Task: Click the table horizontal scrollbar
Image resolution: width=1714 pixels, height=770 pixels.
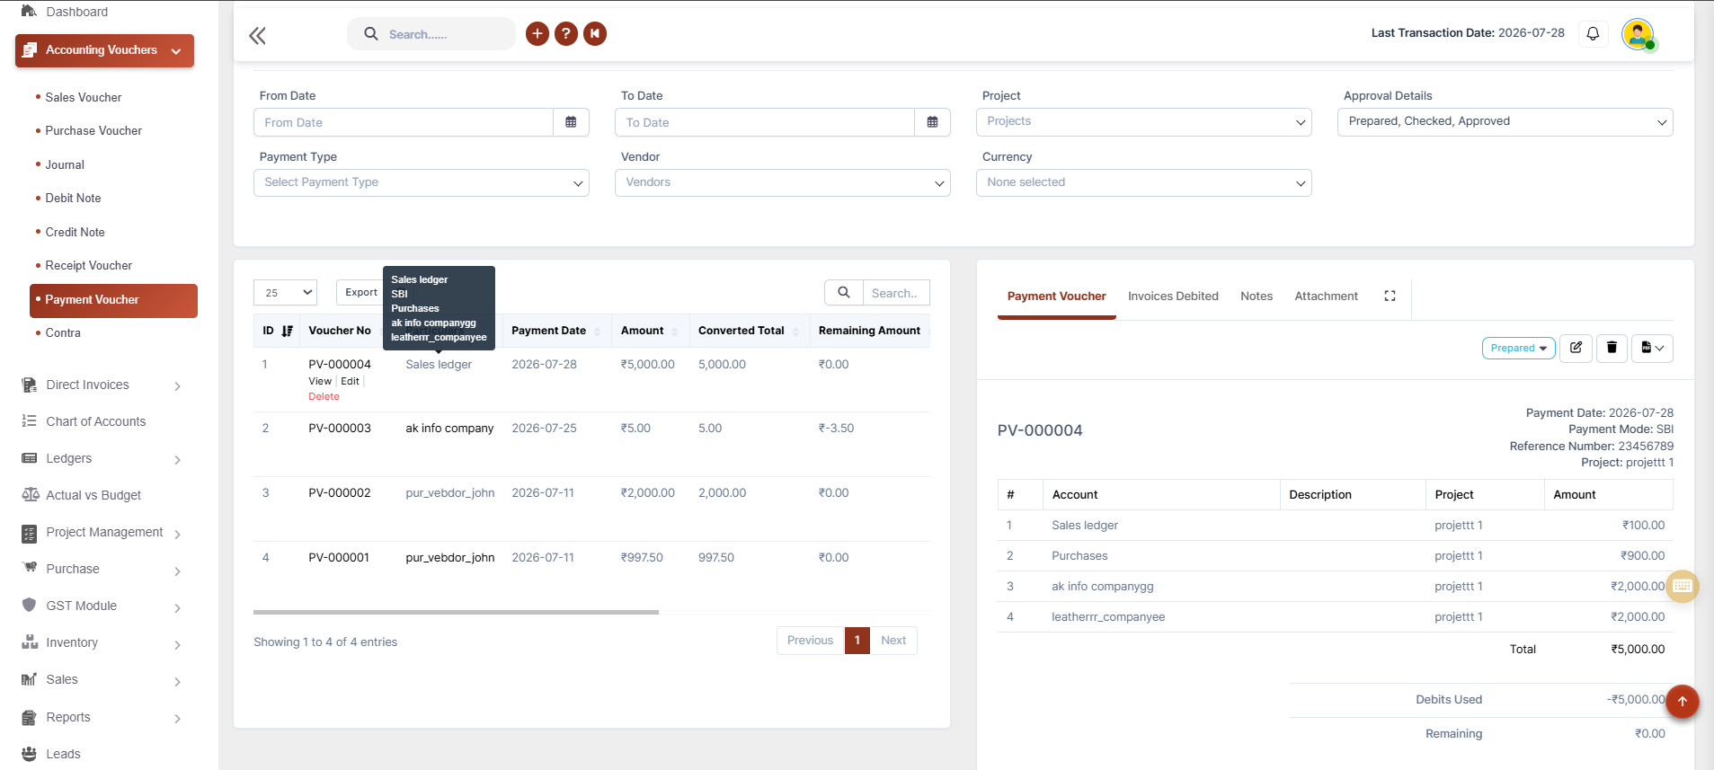Action: (x=456, y=612)
